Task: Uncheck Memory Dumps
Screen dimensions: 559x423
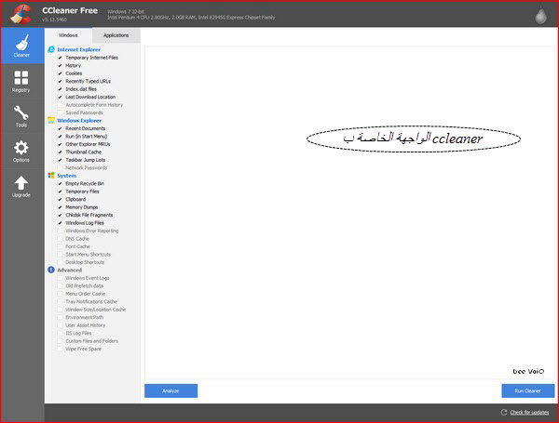Action: tap(60, 207)
